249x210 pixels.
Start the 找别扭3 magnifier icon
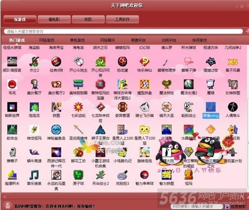point(122,175)
